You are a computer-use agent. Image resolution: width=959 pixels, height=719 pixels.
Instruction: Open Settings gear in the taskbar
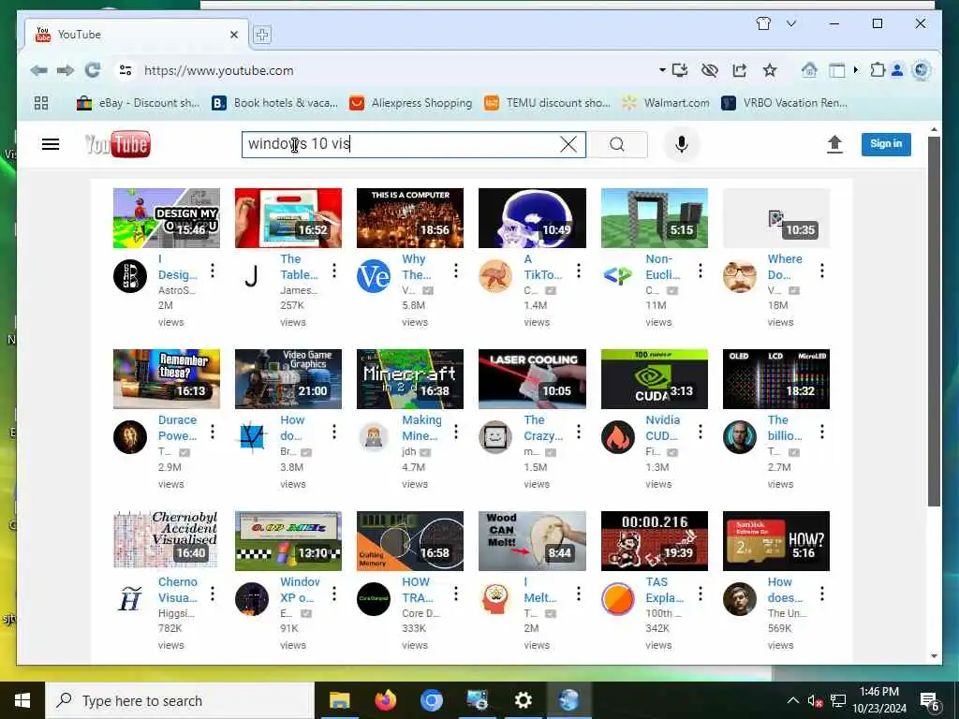[x=523, y=700]
